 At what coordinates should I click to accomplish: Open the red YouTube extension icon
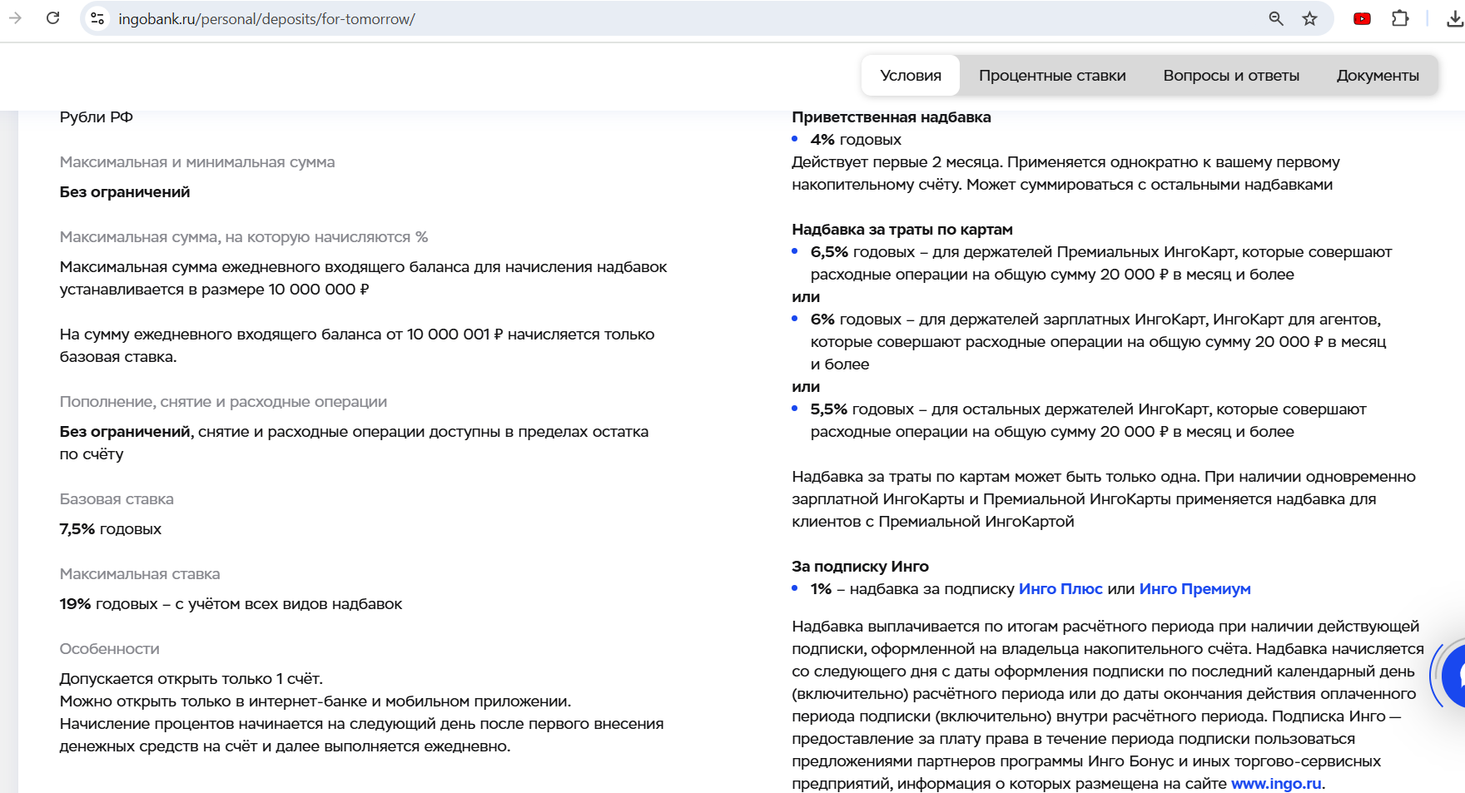[x=1362, y=18]
